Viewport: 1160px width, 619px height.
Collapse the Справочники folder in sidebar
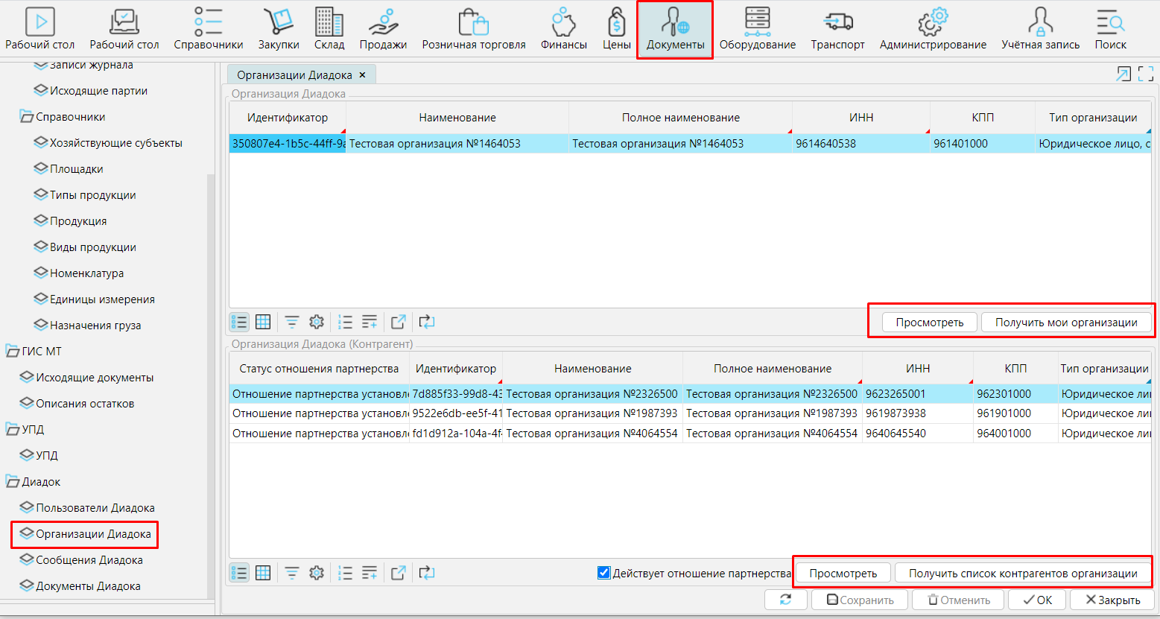point(27,117)
